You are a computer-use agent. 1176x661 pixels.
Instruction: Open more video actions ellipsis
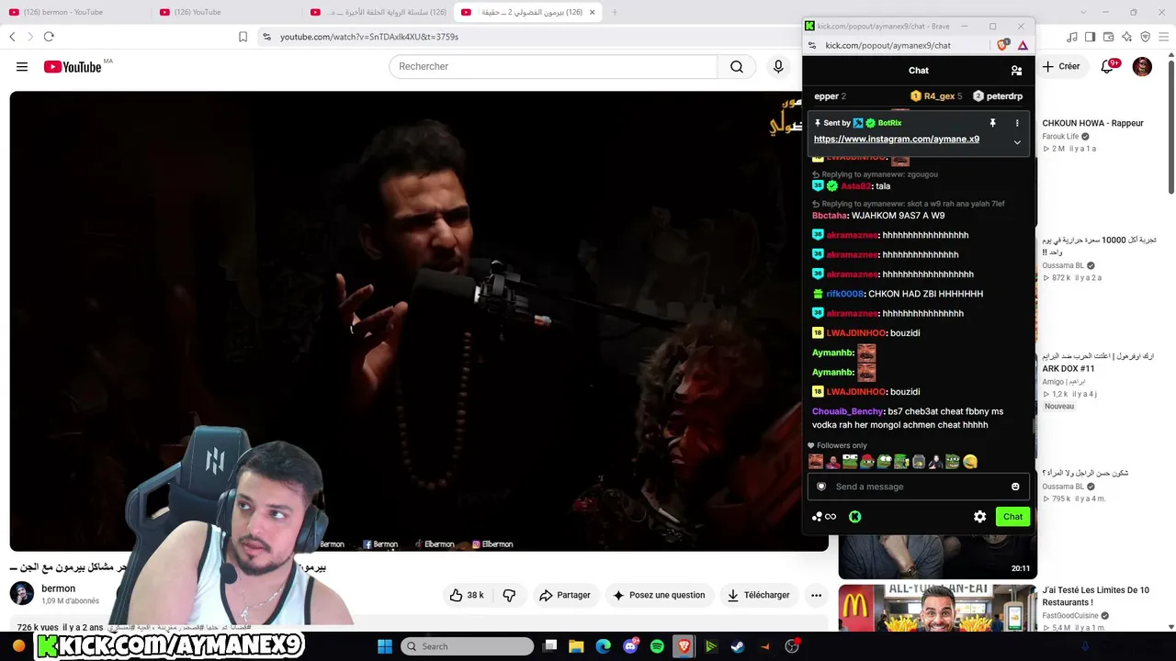tap(816, 595)
